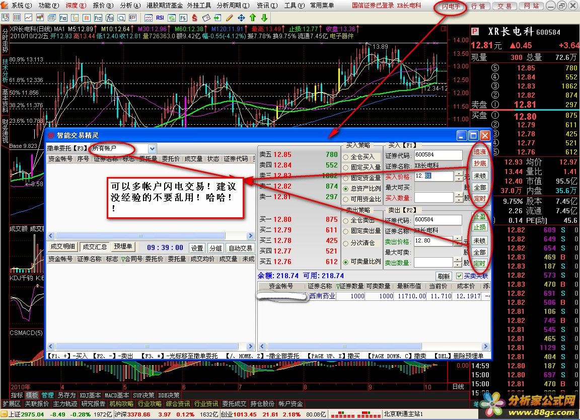Click the green up arrow toolbar icon
This screenshot has height=420, width=580.
(253, 18)
